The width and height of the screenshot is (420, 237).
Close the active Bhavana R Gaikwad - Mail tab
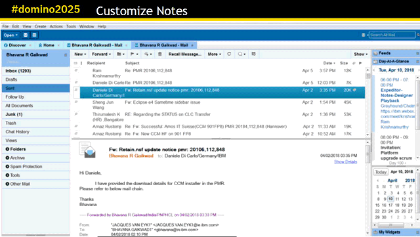pyautogui.click(x=192, y=45)
